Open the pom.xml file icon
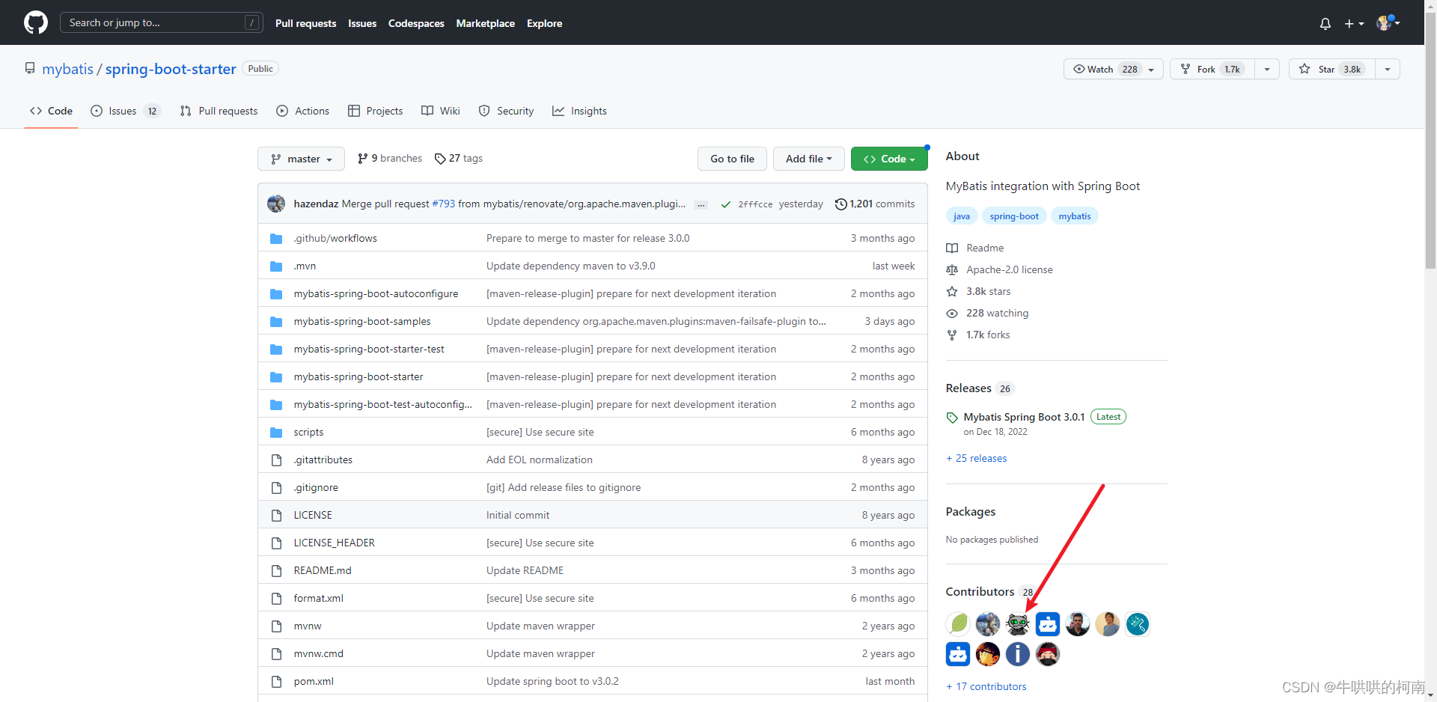 click(276, 681)
